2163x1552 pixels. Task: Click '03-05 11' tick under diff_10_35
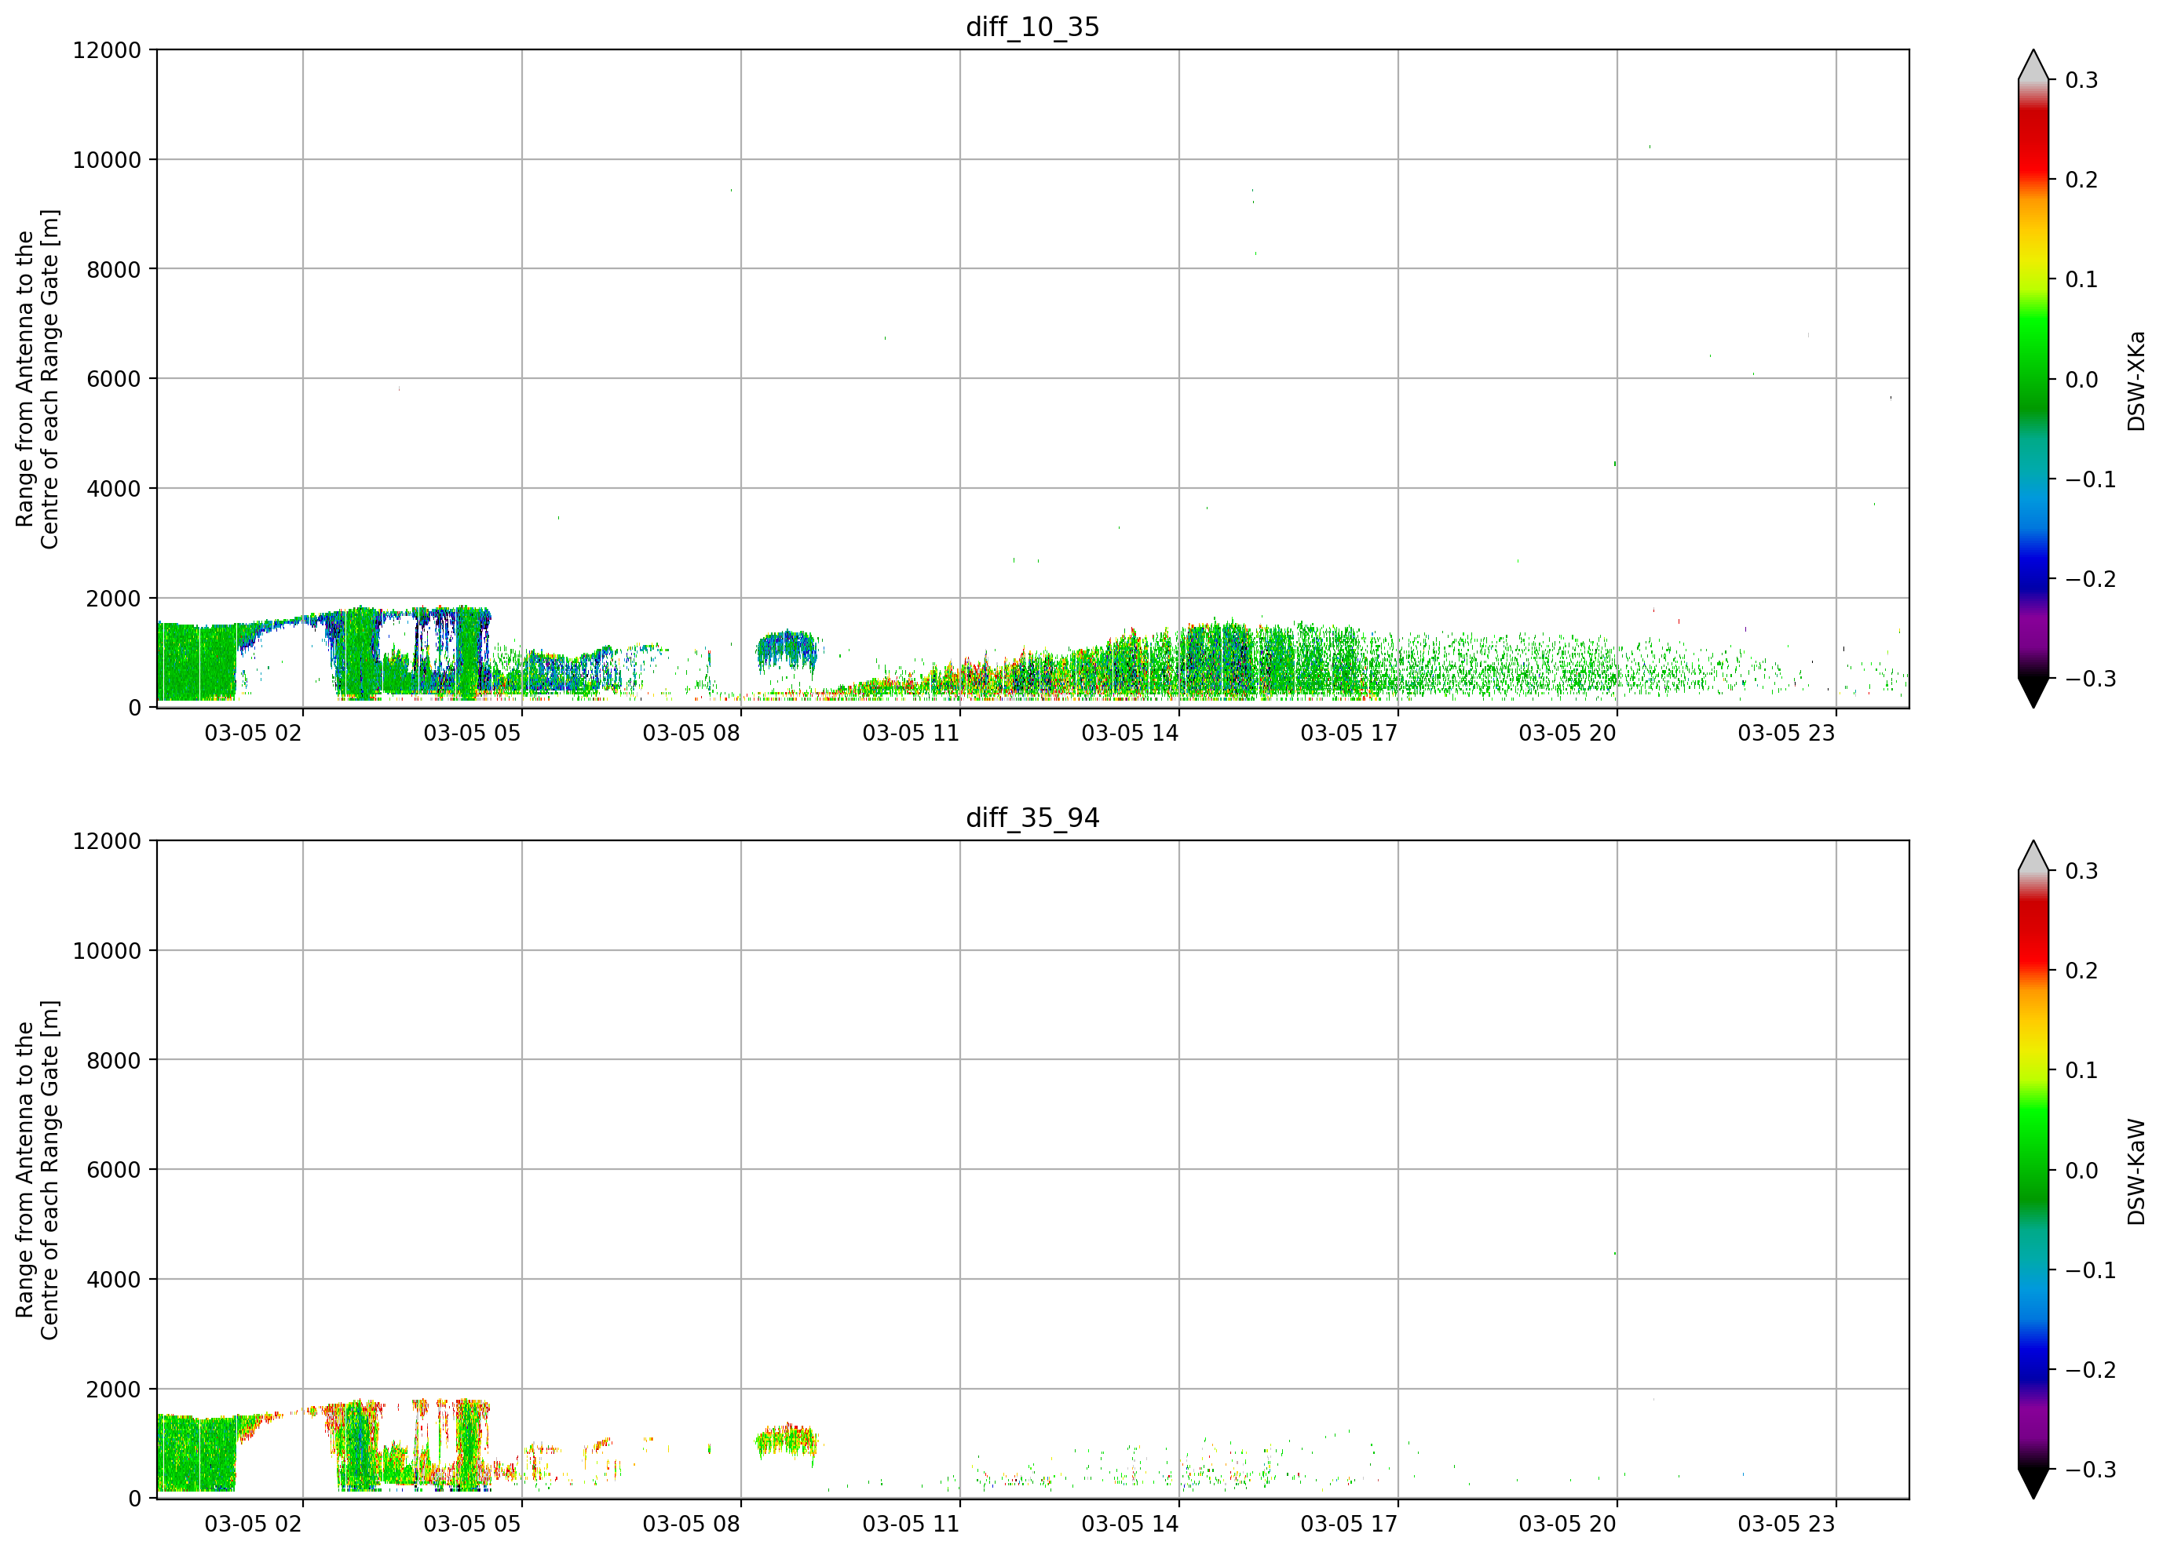(x=911, y=733)
